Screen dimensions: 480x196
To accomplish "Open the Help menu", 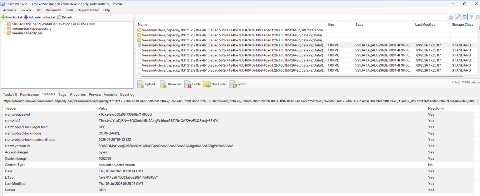I will point(107,10).
